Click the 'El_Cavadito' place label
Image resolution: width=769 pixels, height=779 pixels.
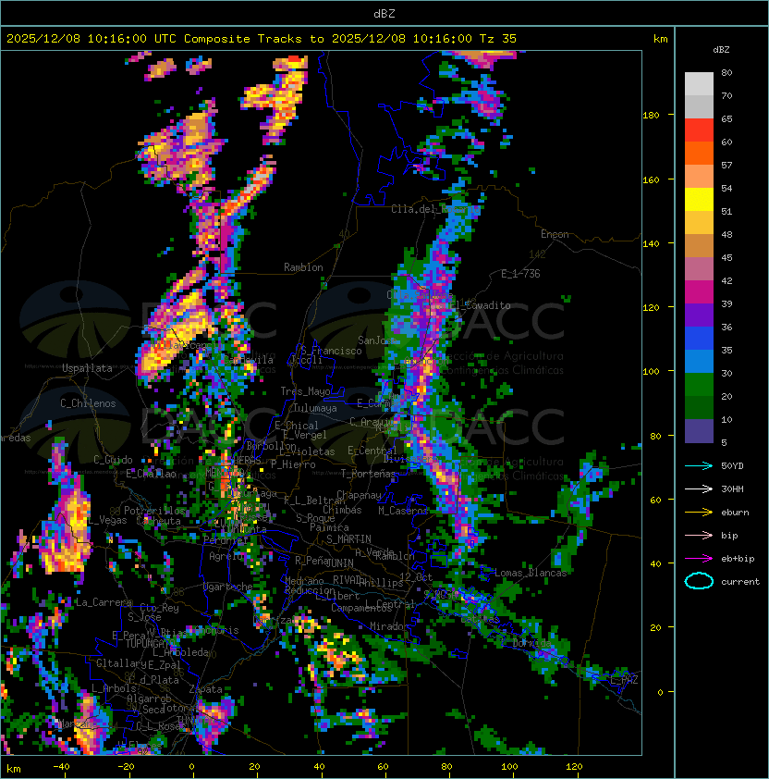(480, 305)
